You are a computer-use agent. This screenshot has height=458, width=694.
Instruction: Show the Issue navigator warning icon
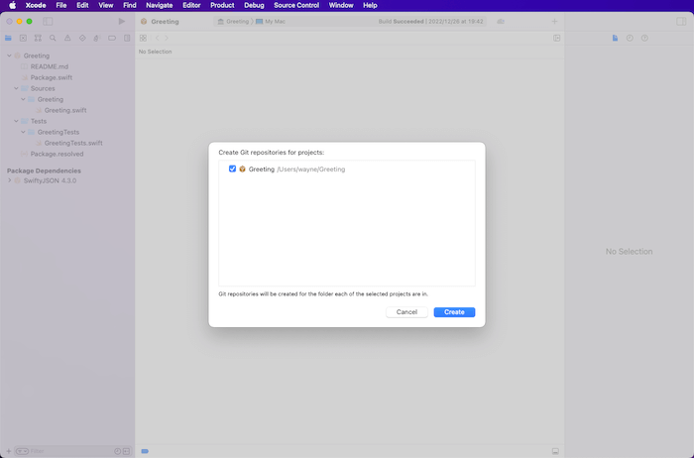point(67,38)
